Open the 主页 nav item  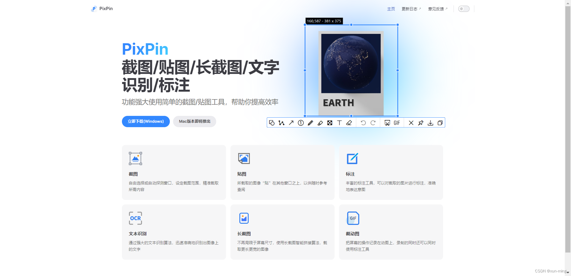[x=391, y=9]
